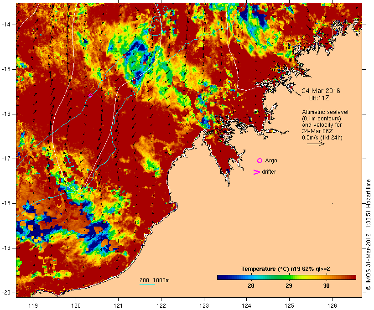The width and height of the screenshot is (374, 310).
Task: Click the drifter legend arrow symbol
Action: 256,172
